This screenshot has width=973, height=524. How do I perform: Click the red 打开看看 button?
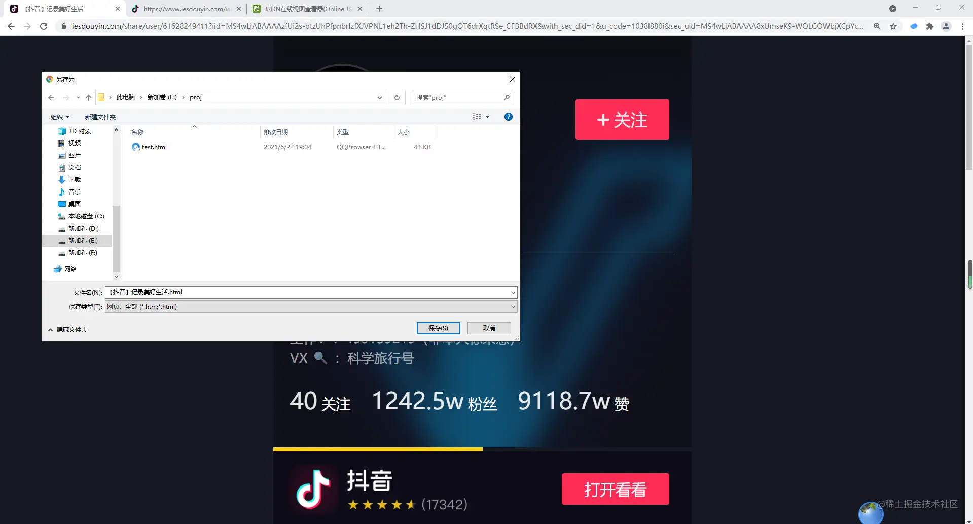coord(616,489)
